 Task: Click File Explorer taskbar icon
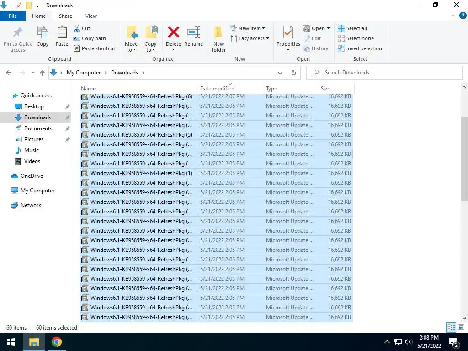(34, 342)
